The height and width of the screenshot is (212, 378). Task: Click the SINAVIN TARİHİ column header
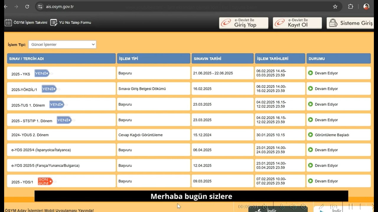[x=223, y=59]
